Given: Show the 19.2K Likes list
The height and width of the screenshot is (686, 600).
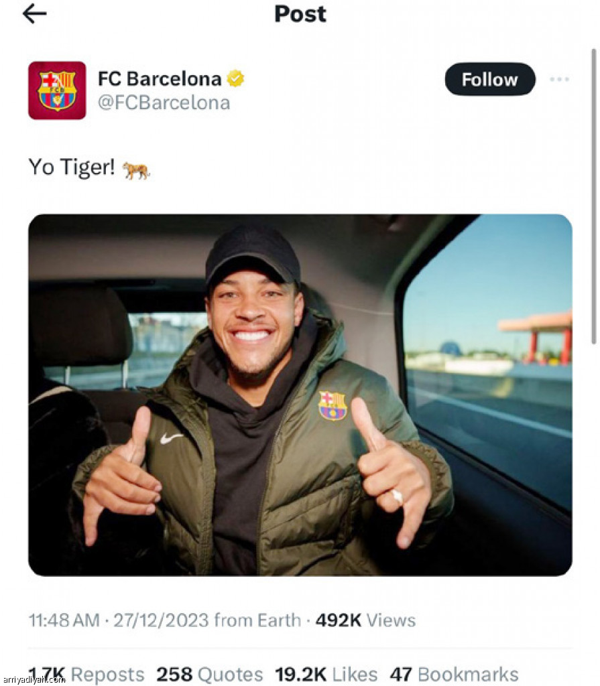Looking at the screenshot, I should point(326,674).
